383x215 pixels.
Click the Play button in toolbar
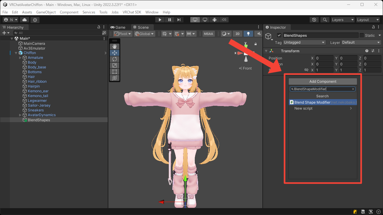click(x=160, y=20)
